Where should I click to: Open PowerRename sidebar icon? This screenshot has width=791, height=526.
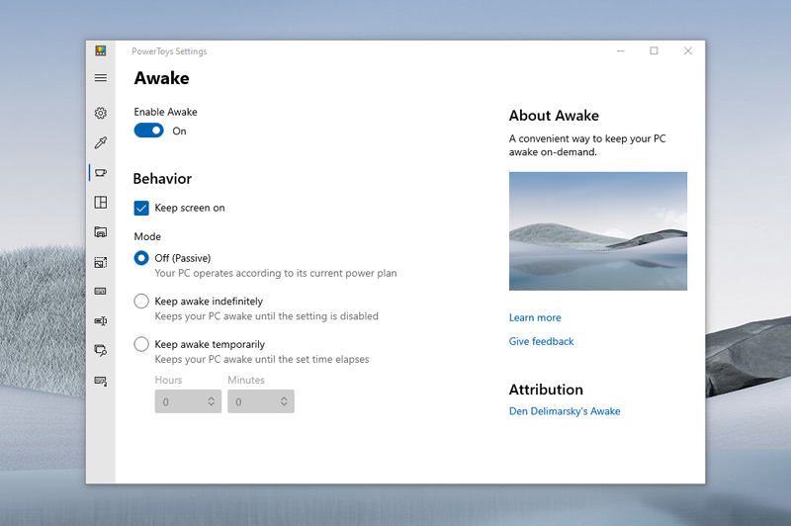coord(100,321)
